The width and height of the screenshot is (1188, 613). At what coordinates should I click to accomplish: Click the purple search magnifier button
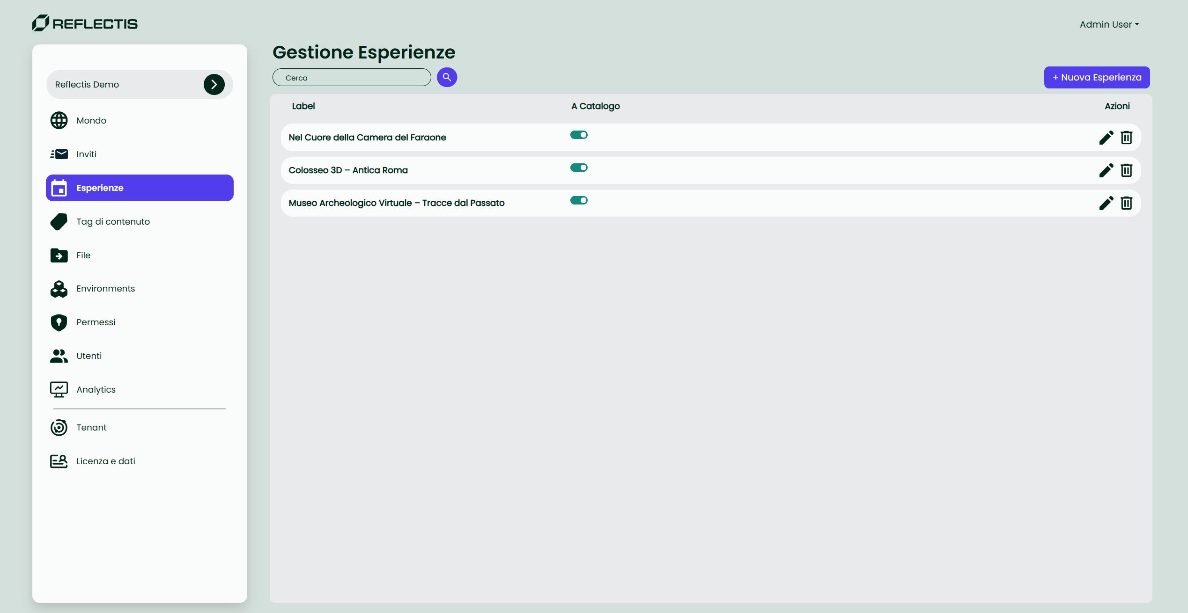(447, 77)
